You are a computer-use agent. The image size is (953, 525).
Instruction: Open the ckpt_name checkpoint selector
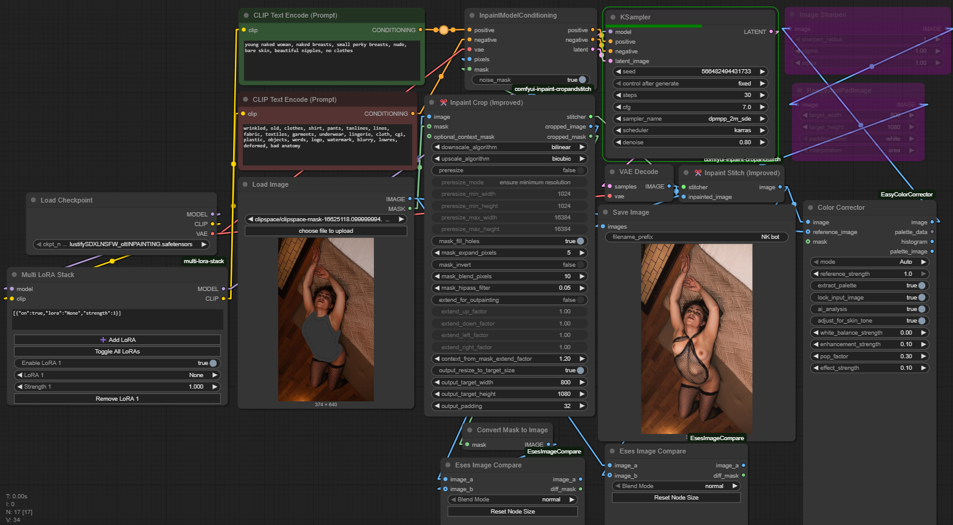pos(121,244)
